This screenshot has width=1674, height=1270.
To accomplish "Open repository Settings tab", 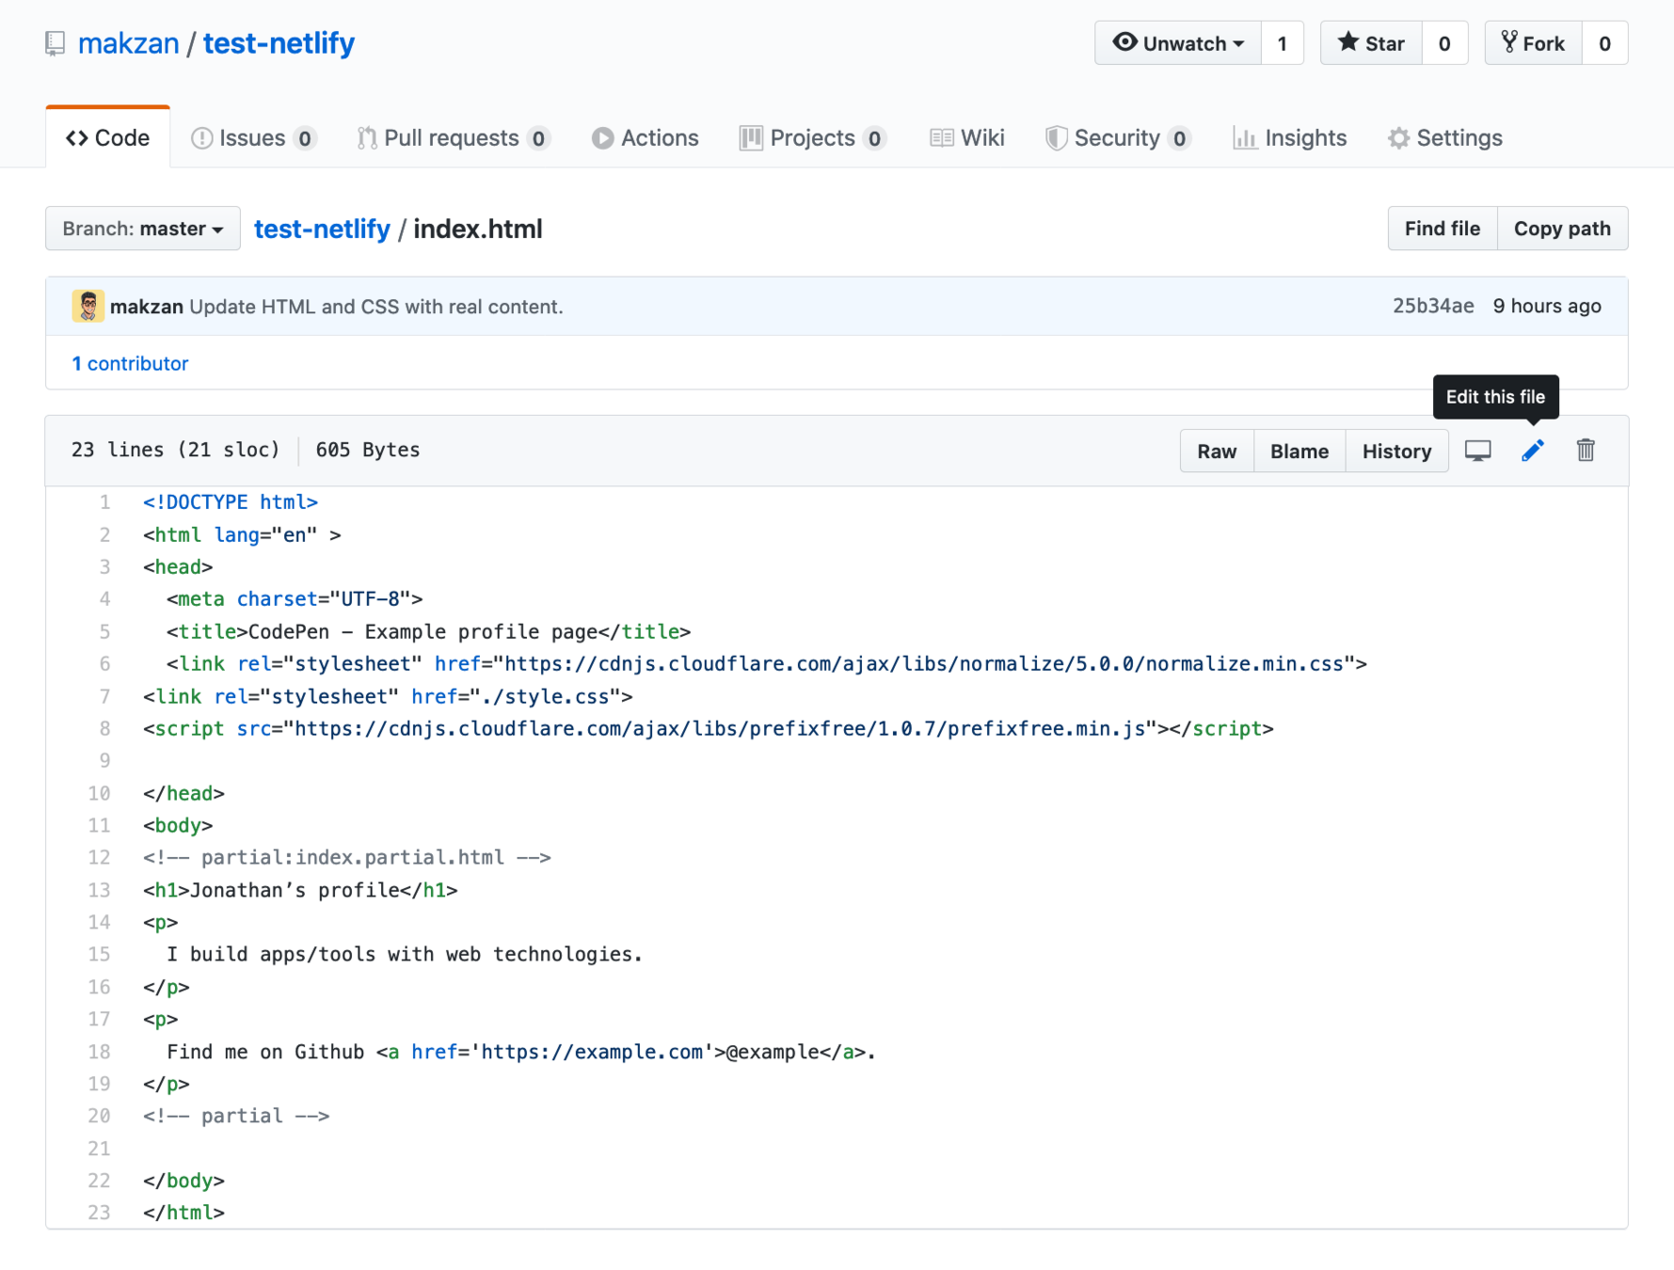I will [x=1445, y=138].
